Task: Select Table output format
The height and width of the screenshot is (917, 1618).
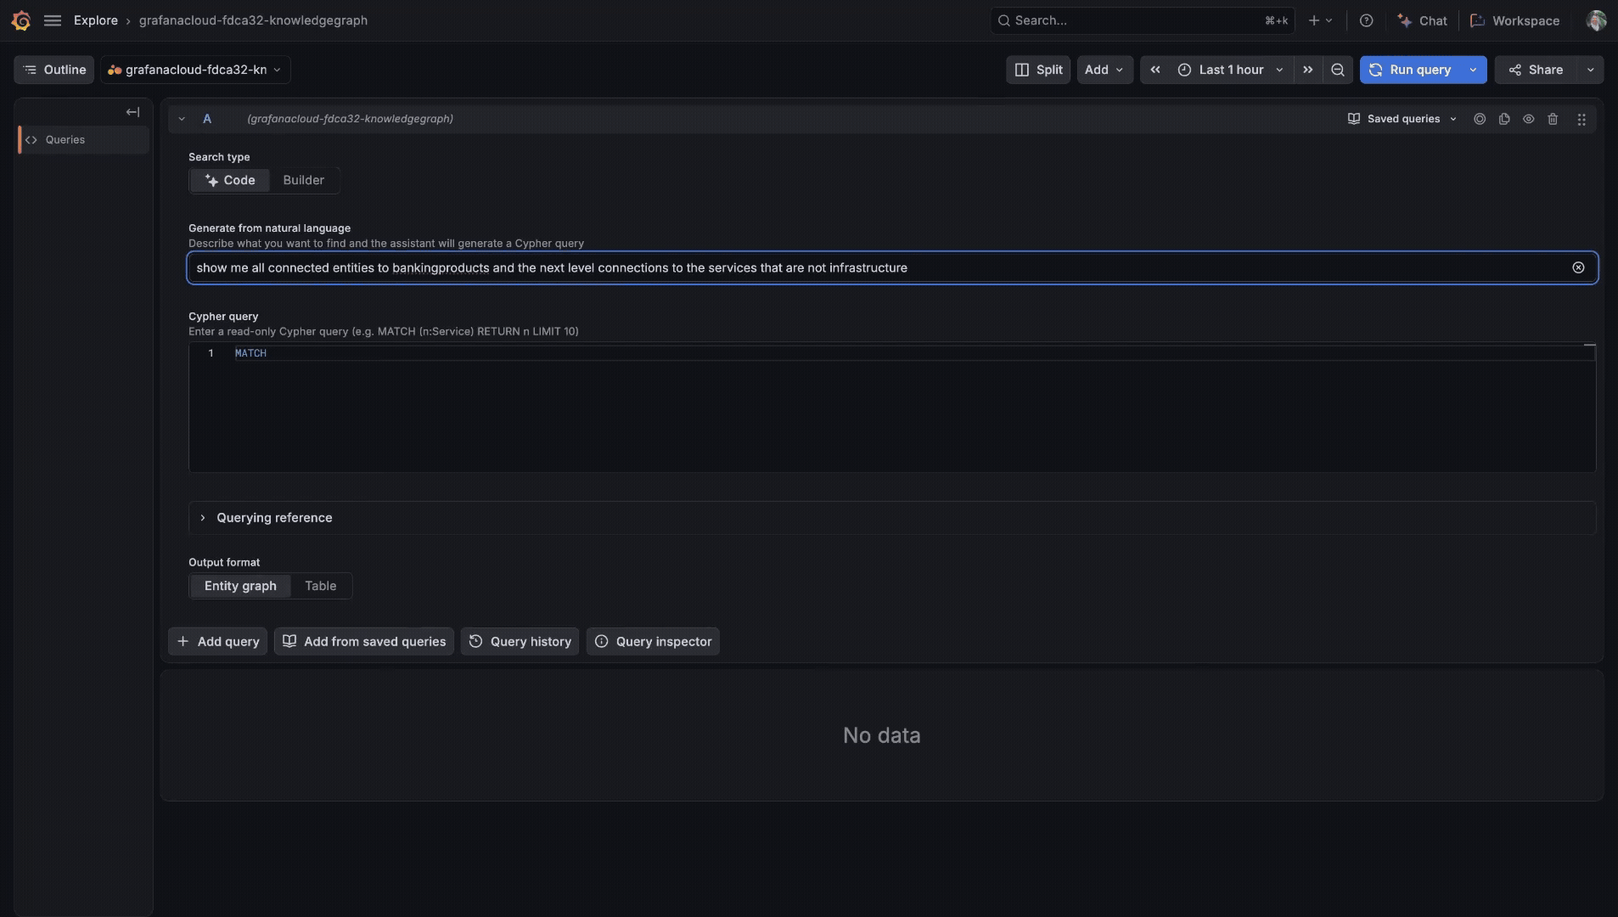Action: pyautogui.click(x=321, y=586)
